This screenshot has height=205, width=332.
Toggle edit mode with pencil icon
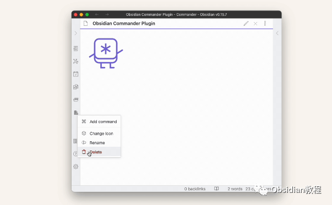click(x=246, y=24)
